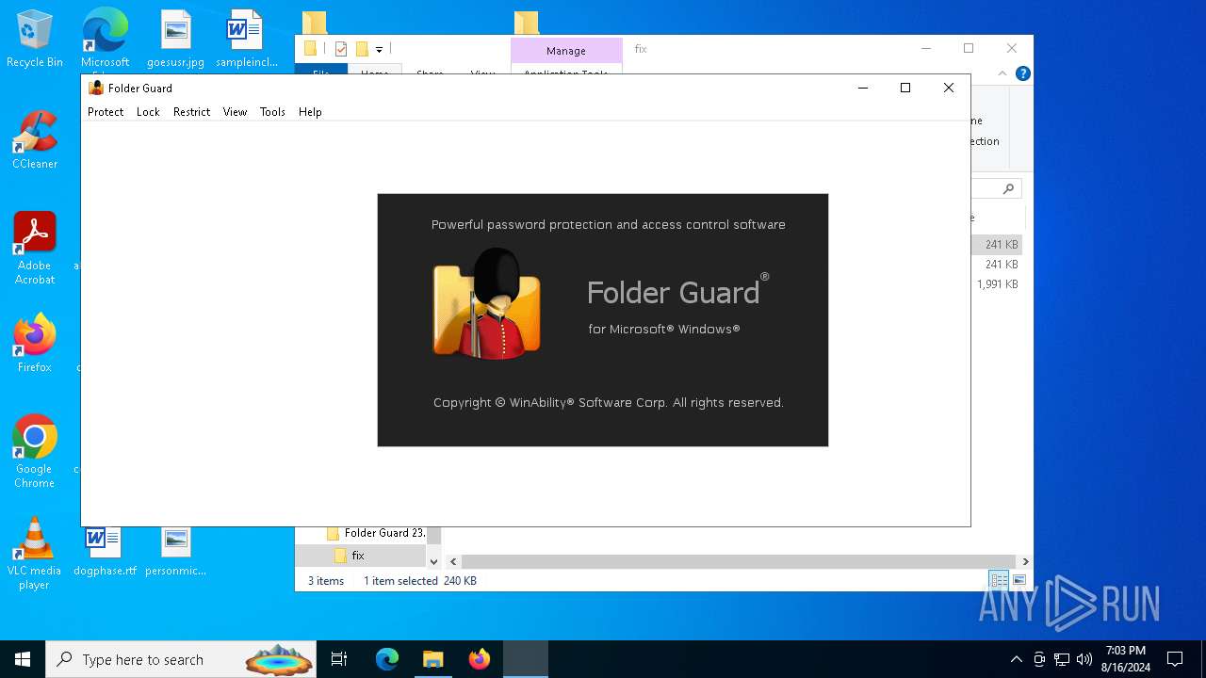Select the Manage tab in File Explorer
The height and width of the screenshot is (678, 1206).
click(x=565, y=51)
